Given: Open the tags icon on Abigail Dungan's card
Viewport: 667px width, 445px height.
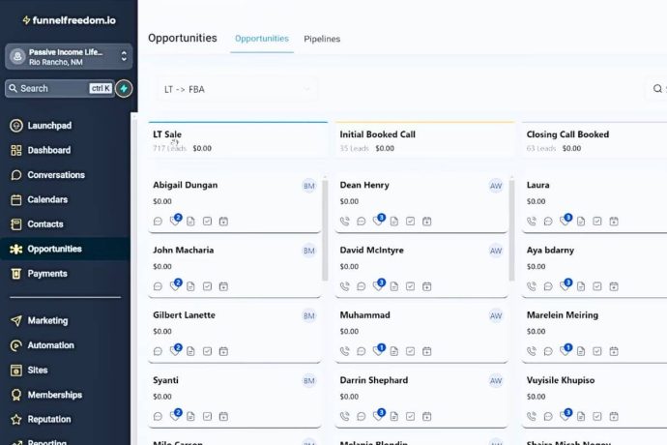Looking at the screenshot, I should point(174,222).
